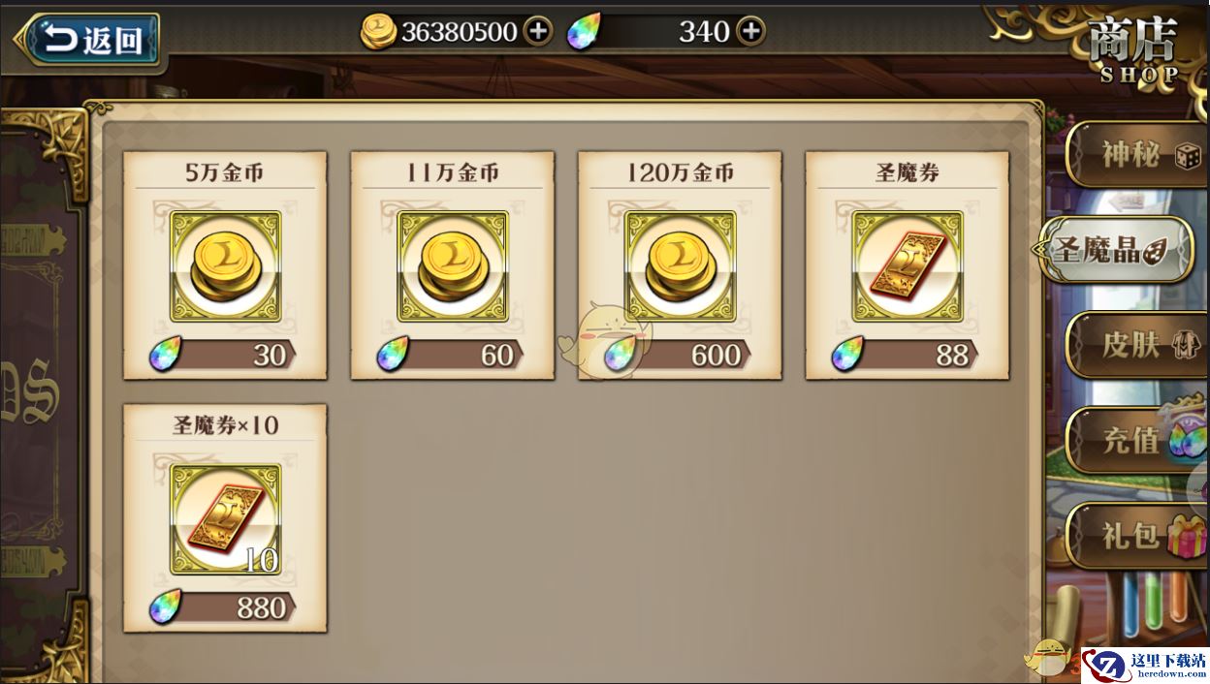The image size is (1210, 684).
Task: Tap the rainbow crystal balance icon
Action: [x=583, y=32]
